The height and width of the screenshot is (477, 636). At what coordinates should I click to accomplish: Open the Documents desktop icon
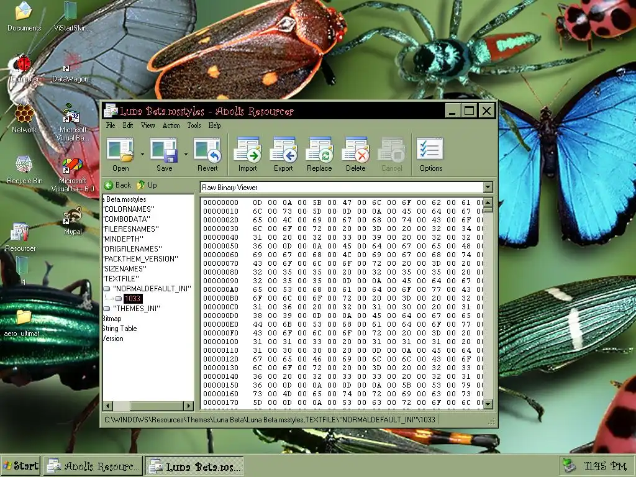[x=24, y=17]
